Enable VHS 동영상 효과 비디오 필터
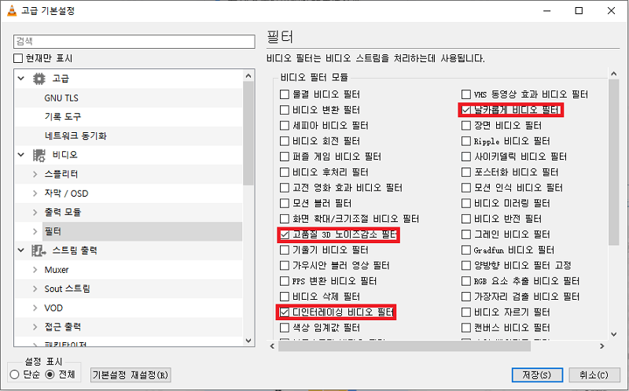This screenshot has width=629, height=391. (465, 94)
